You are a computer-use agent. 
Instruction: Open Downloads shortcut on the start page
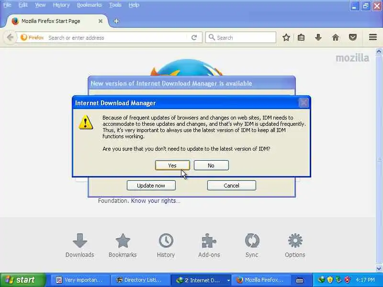[79, 245]
